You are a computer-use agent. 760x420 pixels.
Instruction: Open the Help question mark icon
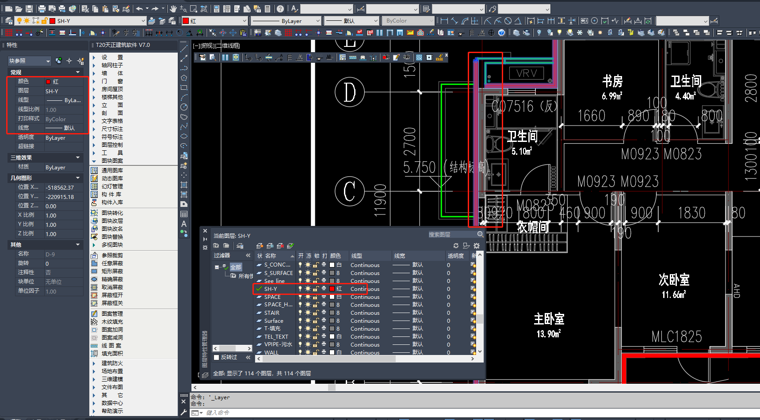point(280,8)
